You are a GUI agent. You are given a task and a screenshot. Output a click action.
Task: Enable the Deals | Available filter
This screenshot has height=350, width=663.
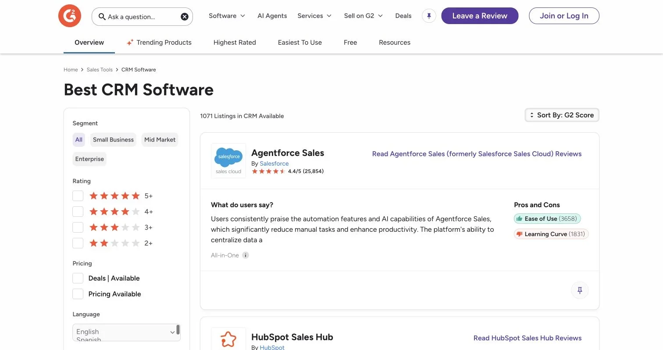[x=78, y=278]
